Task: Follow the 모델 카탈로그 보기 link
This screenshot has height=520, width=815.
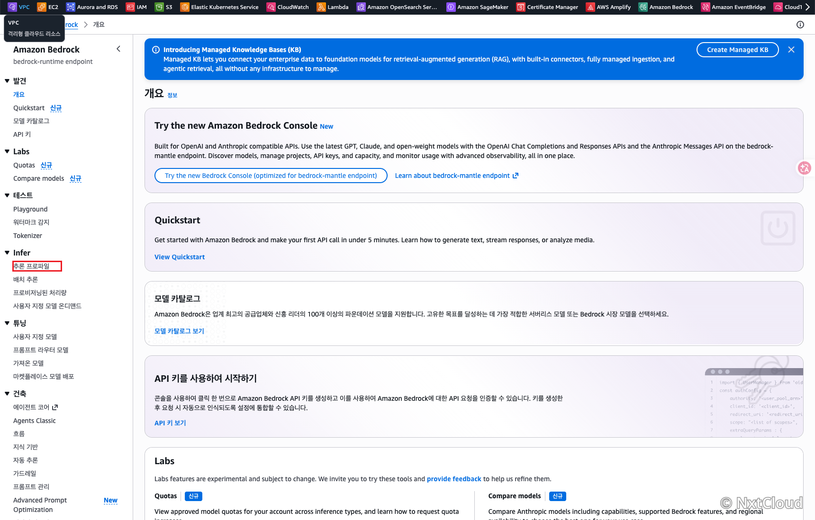Action: point(179,331)
